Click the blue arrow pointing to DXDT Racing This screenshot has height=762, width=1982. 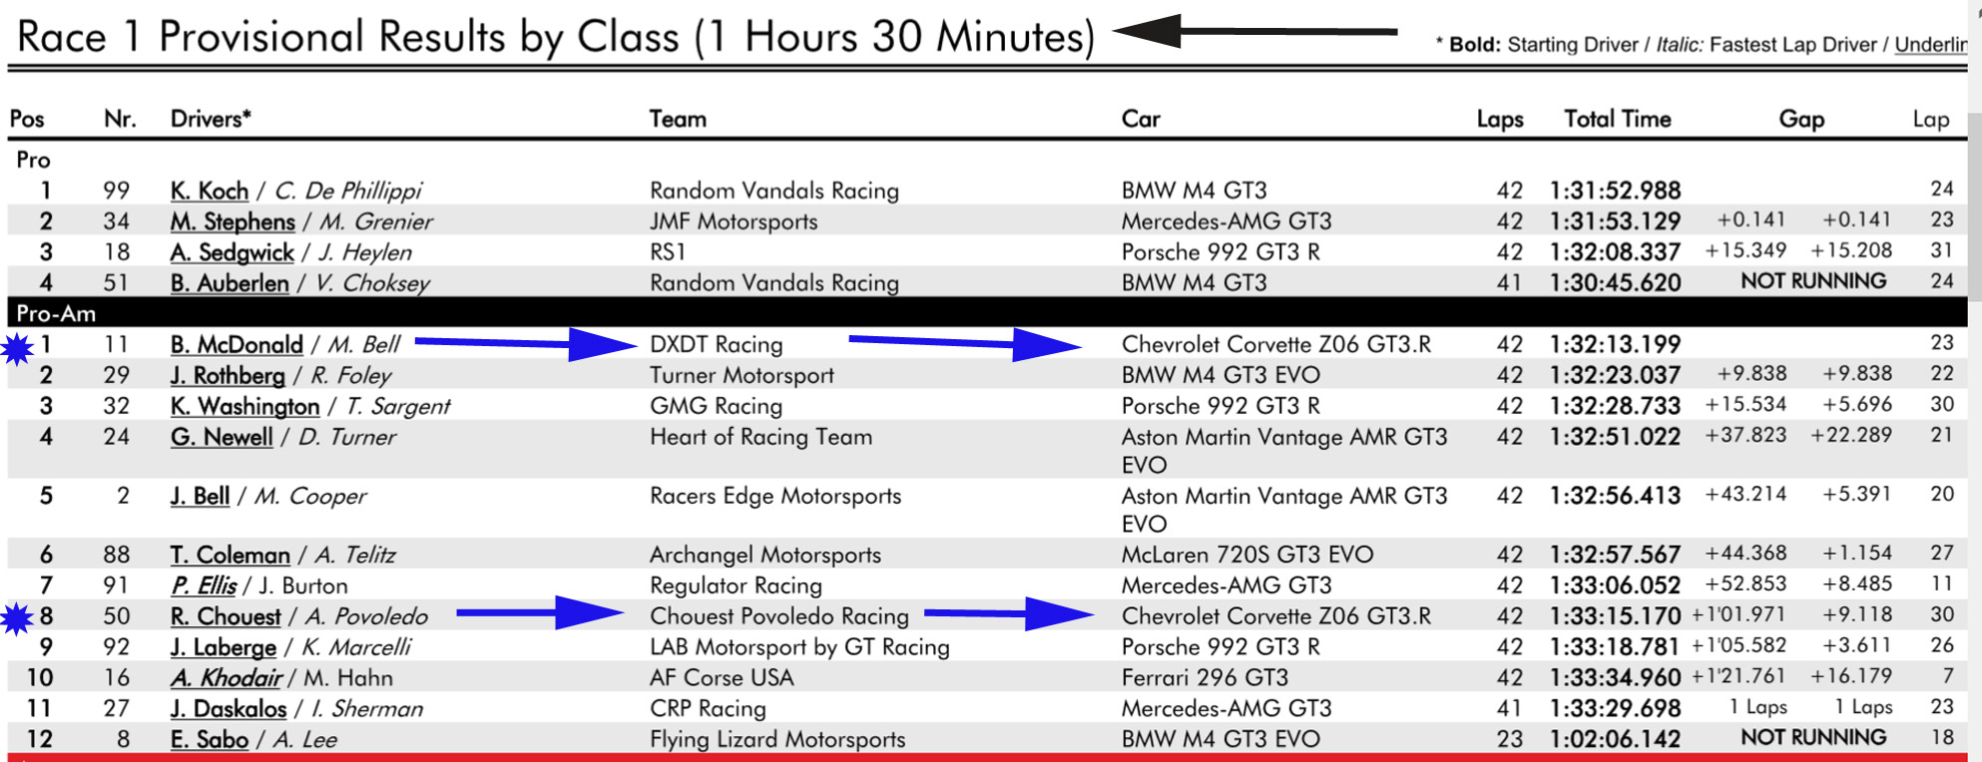tap(526, 344)
